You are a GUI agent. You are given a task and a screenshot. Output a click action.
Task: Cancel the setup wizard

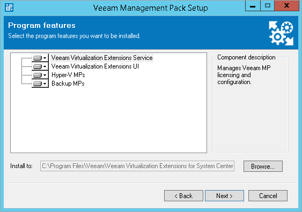coord(268,196)
